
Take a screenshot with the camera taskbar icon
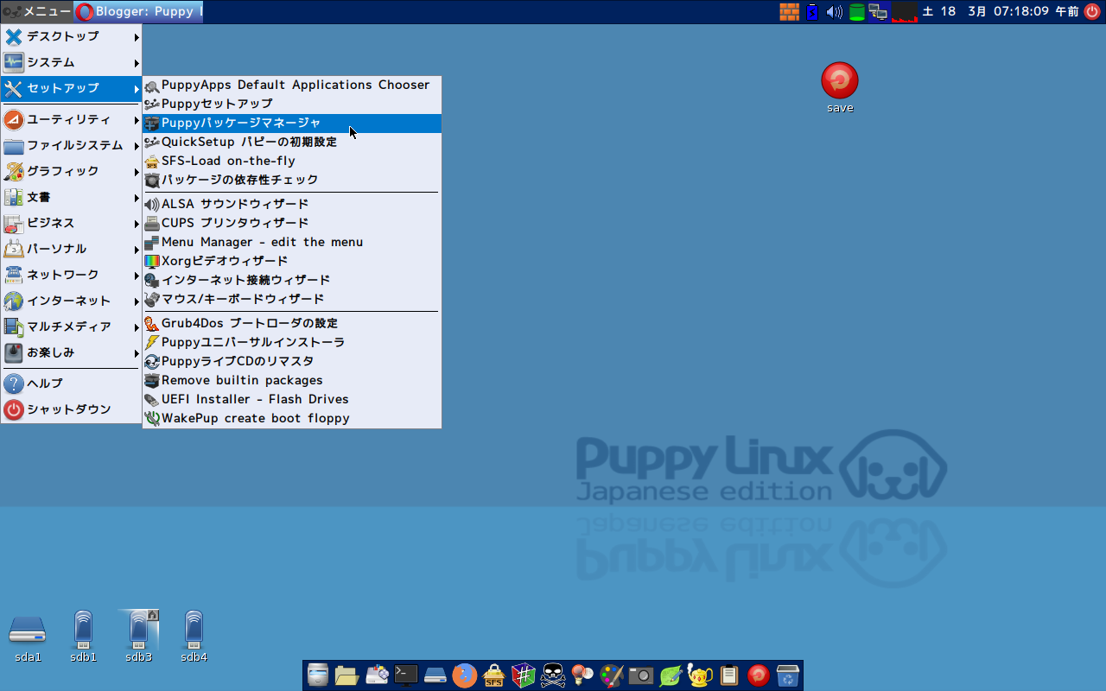click(x=641, y=675)
